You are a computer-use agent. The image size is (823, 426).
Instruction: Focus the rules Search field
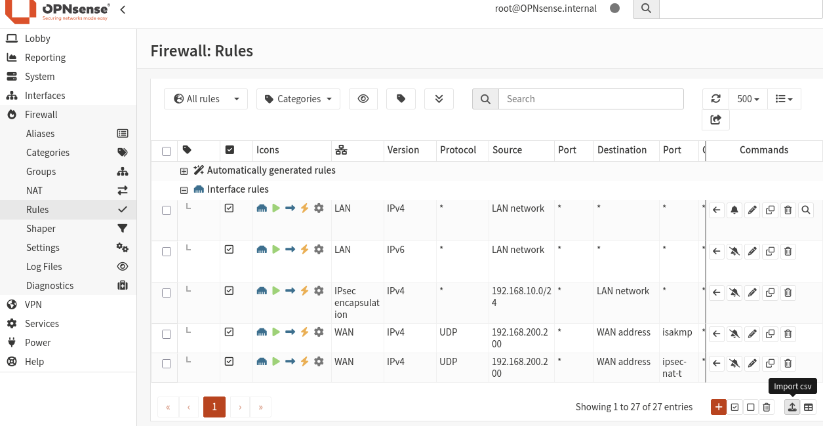click(x=591, y=99)
